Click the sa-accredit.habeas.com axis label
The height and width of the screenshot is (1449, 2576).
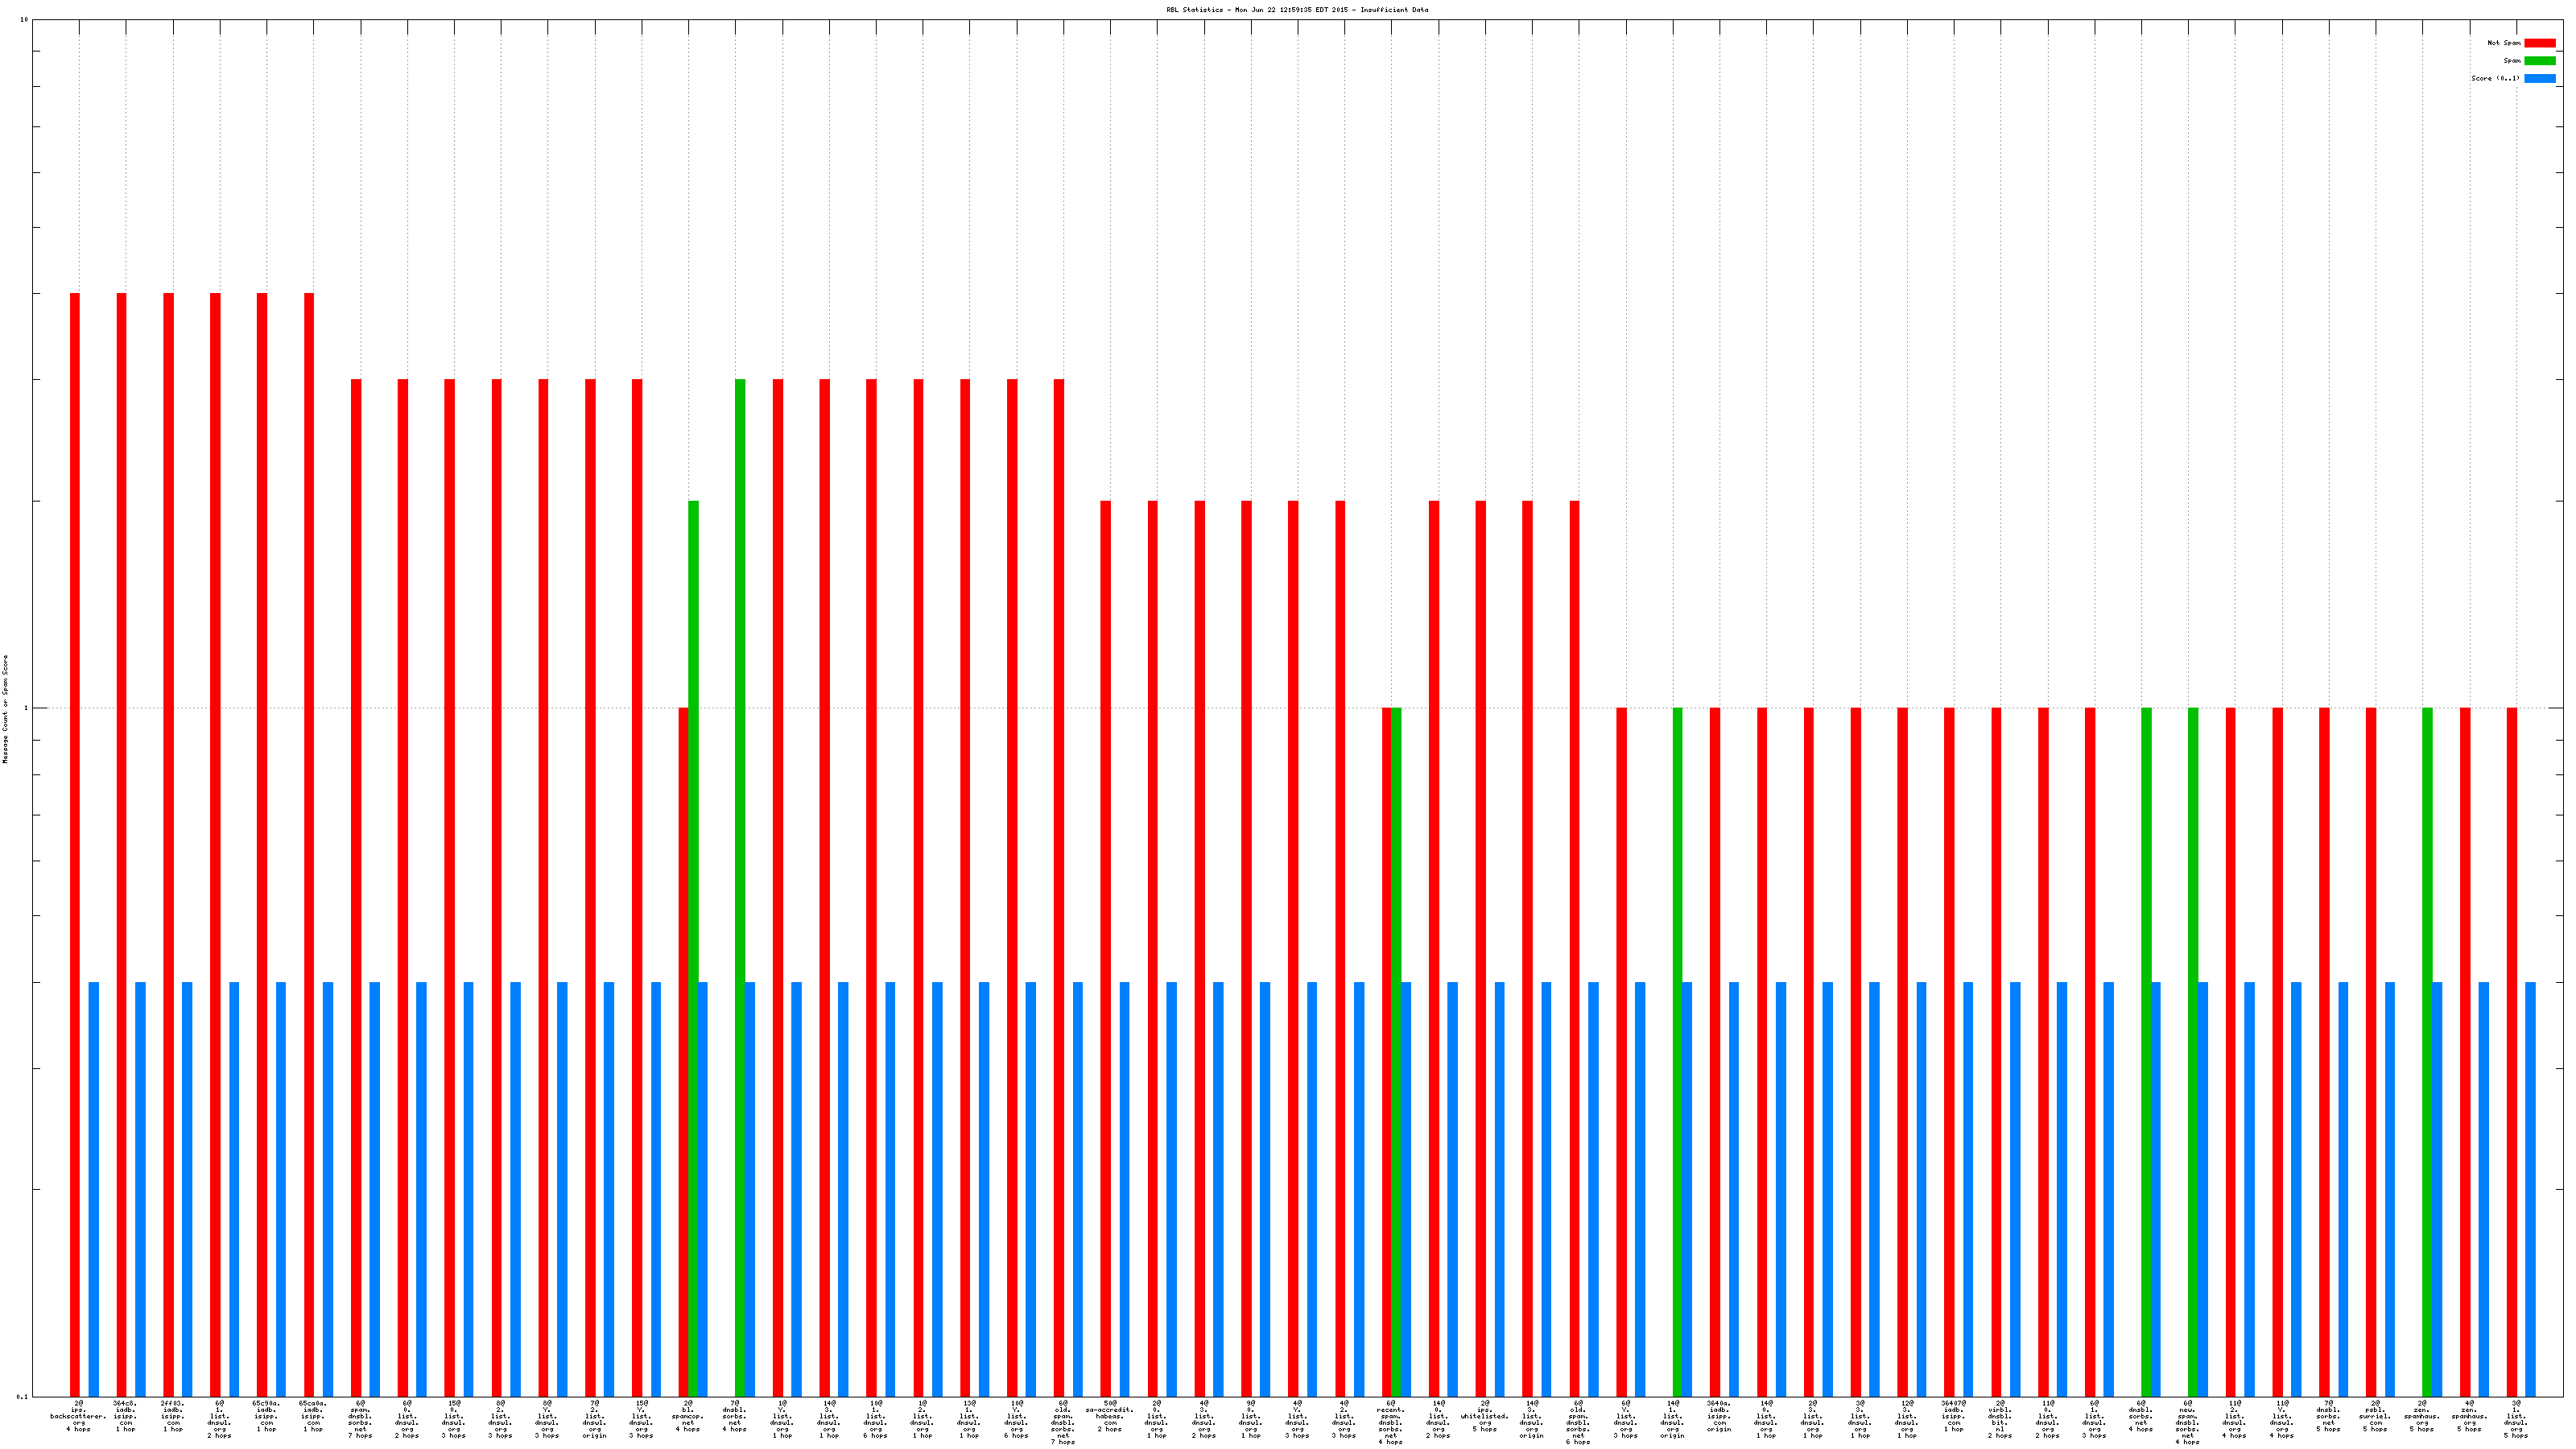1109,1417
